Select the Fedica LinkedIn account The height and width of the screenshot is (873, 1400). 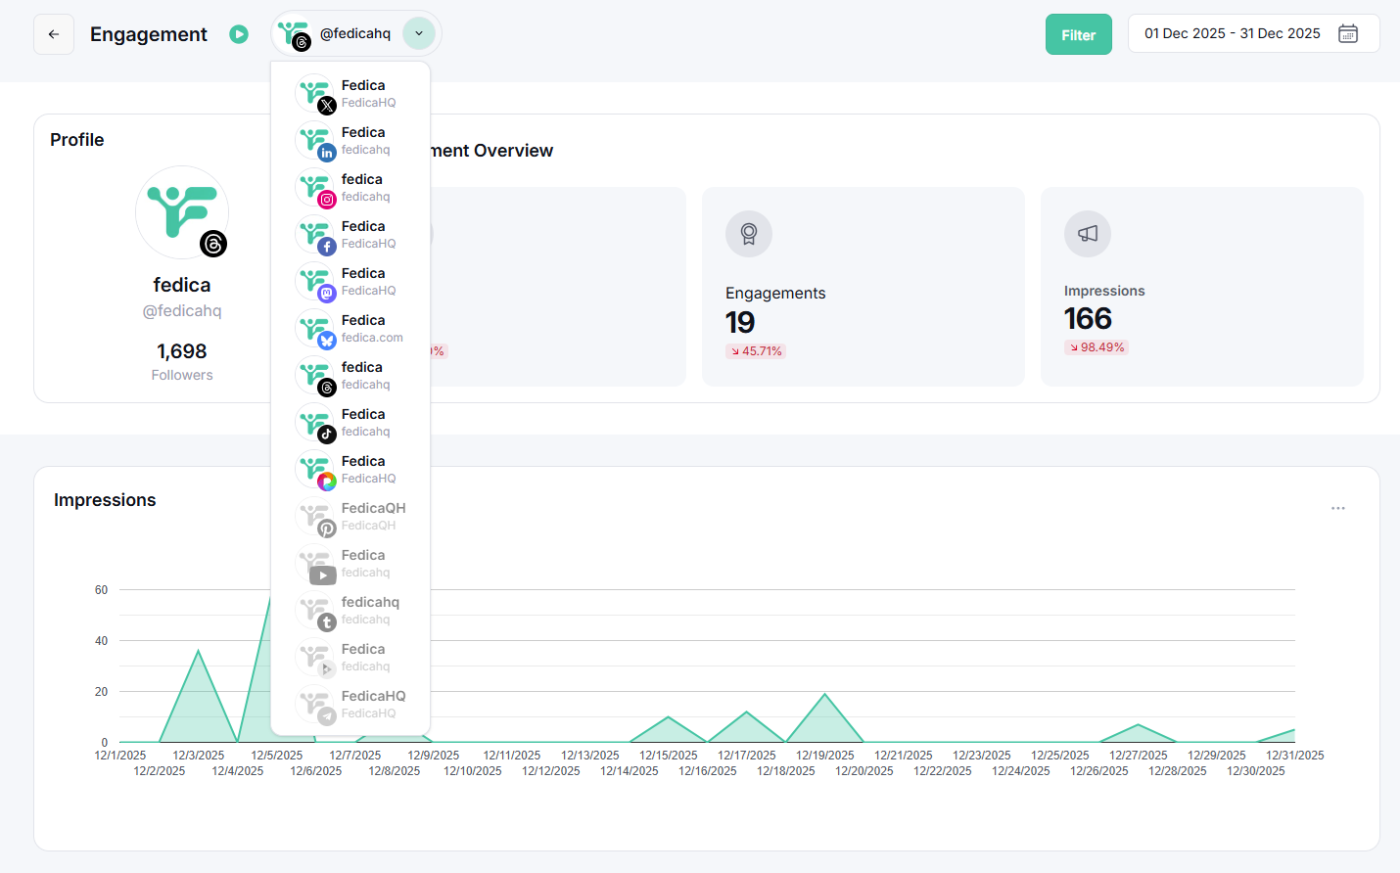click(350, 141)
